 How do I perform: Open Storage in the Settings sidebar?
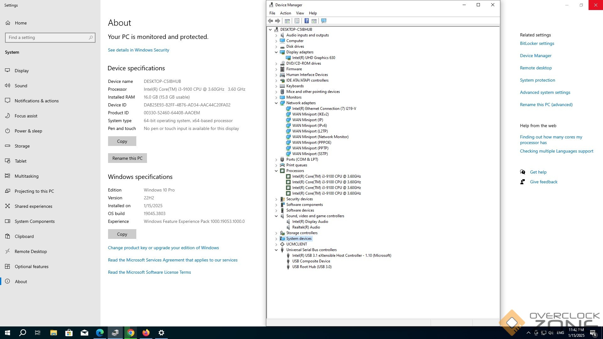coord(22,146)
